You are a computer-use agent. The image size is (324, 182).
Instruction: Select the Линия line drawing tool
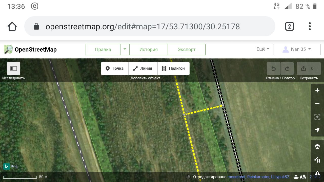[x=143, y=69]
